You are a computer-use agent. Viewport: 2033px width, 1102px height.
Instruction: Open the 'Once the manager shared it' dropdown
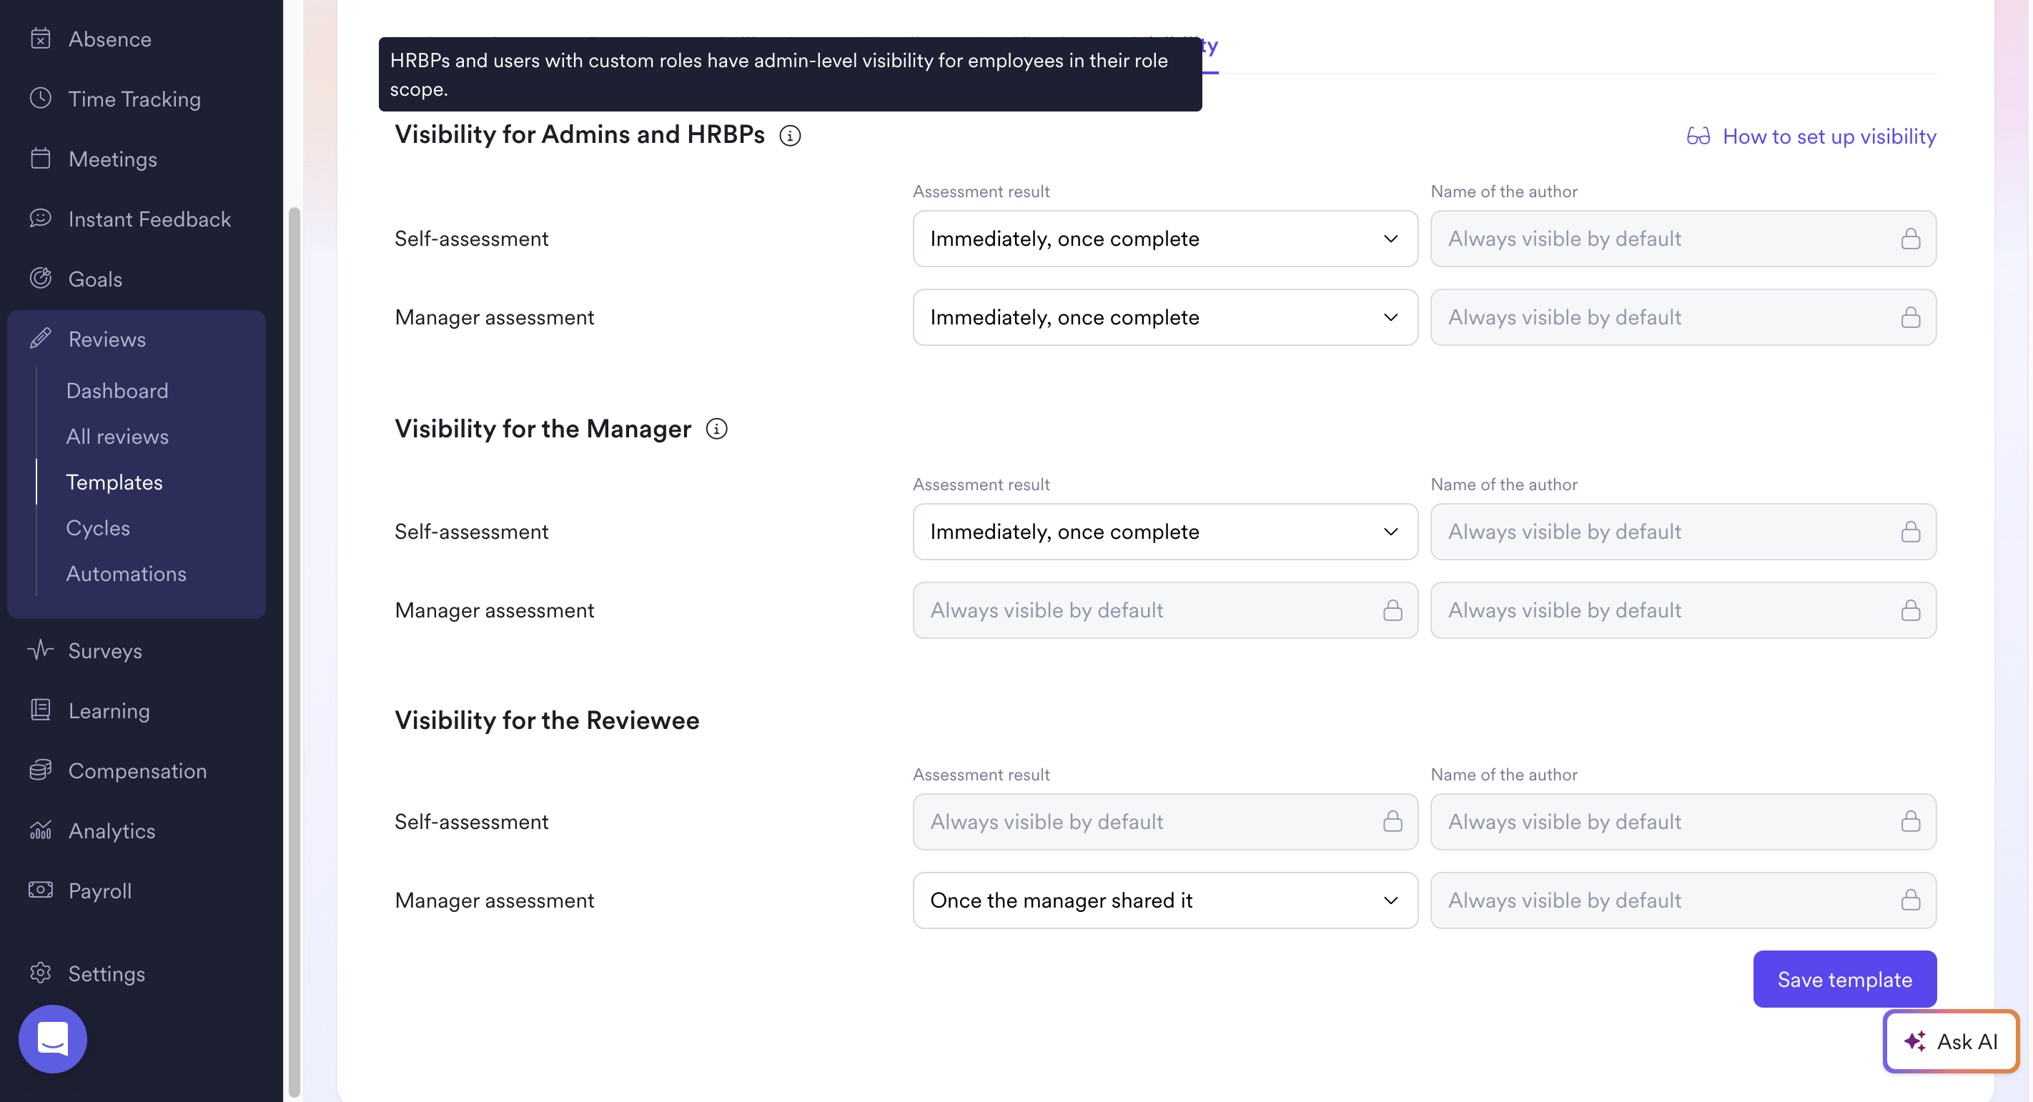coord(1165,900)
